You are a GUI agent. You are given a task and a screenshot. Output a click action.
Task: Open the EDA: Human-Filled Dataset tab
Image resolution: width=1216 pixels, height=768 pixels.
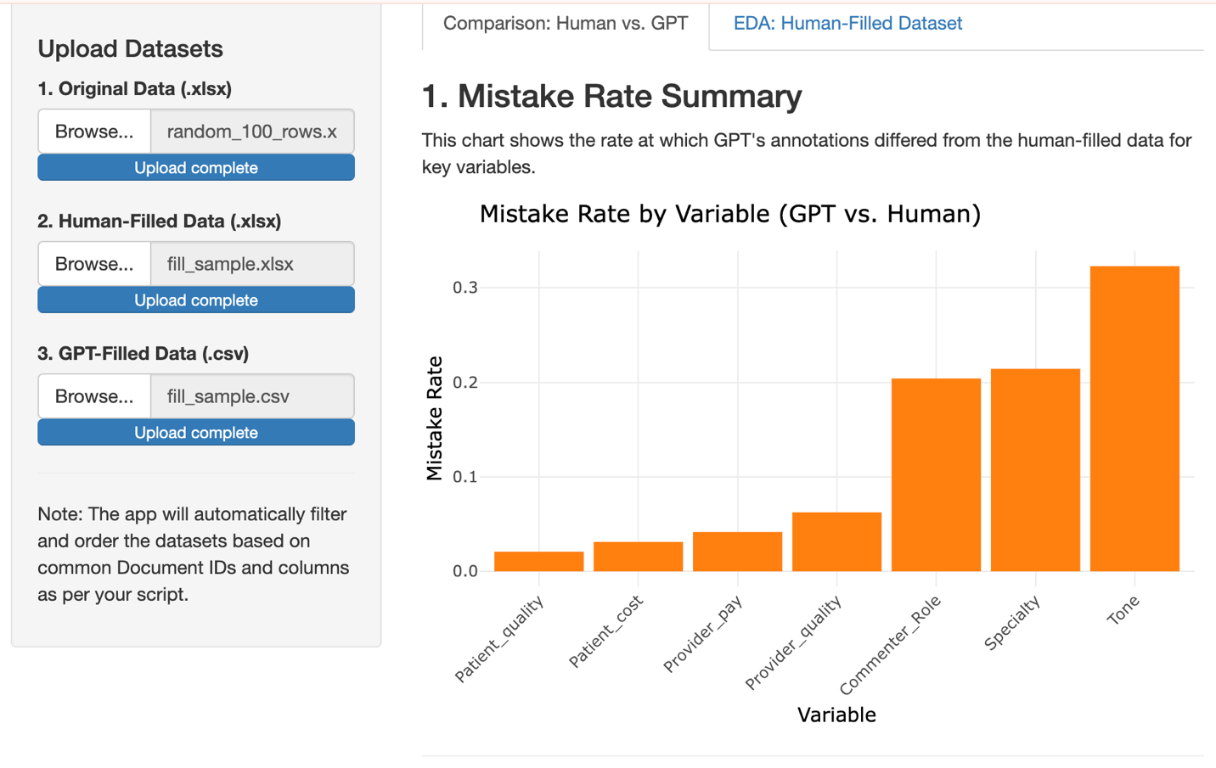point(847,24)
